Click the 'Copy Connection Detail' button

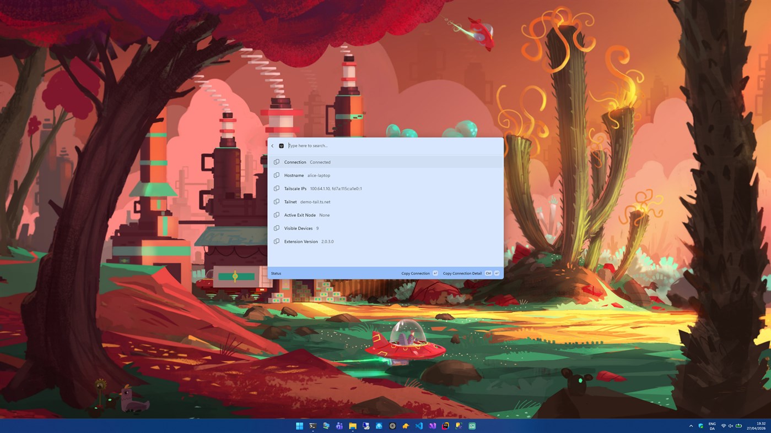tap(471, 273)
